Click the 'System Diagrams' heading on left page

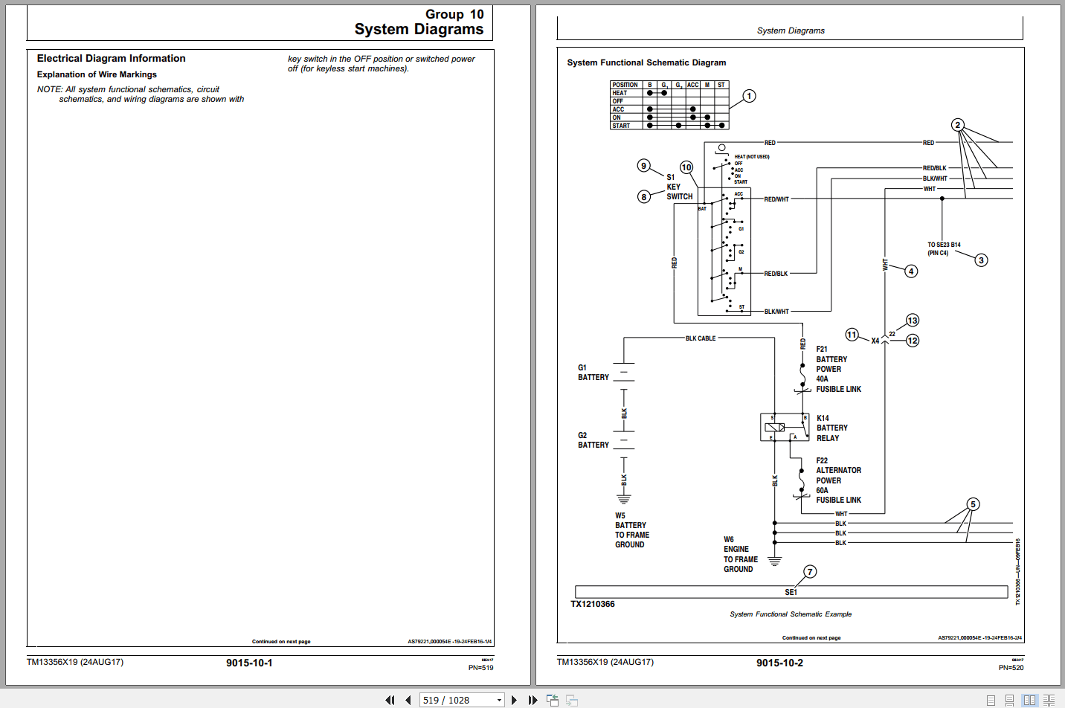[419, 29]
